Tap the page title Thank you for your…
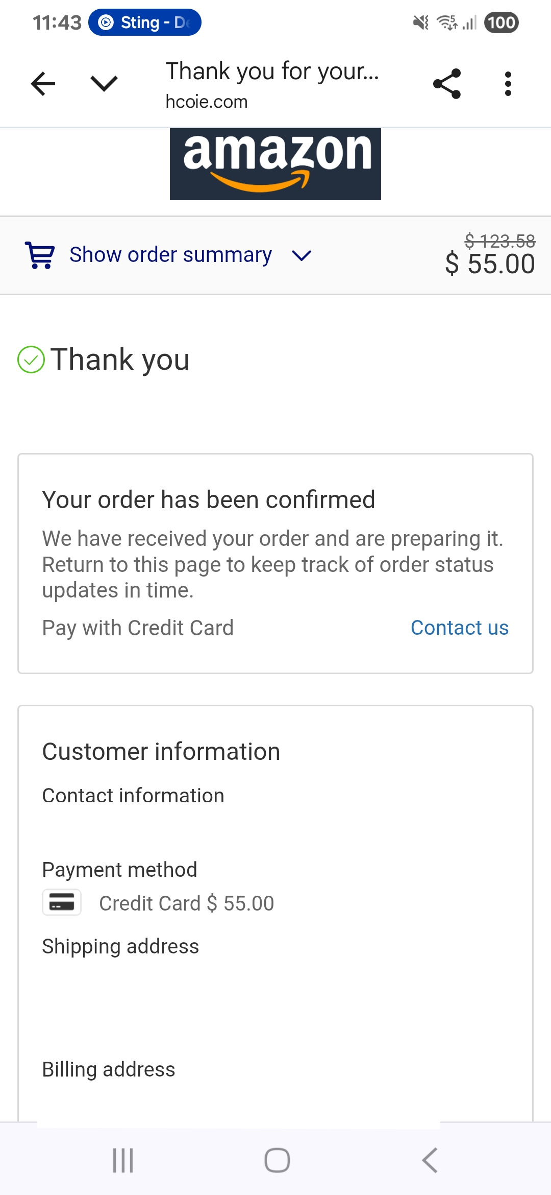 point(272,71)
